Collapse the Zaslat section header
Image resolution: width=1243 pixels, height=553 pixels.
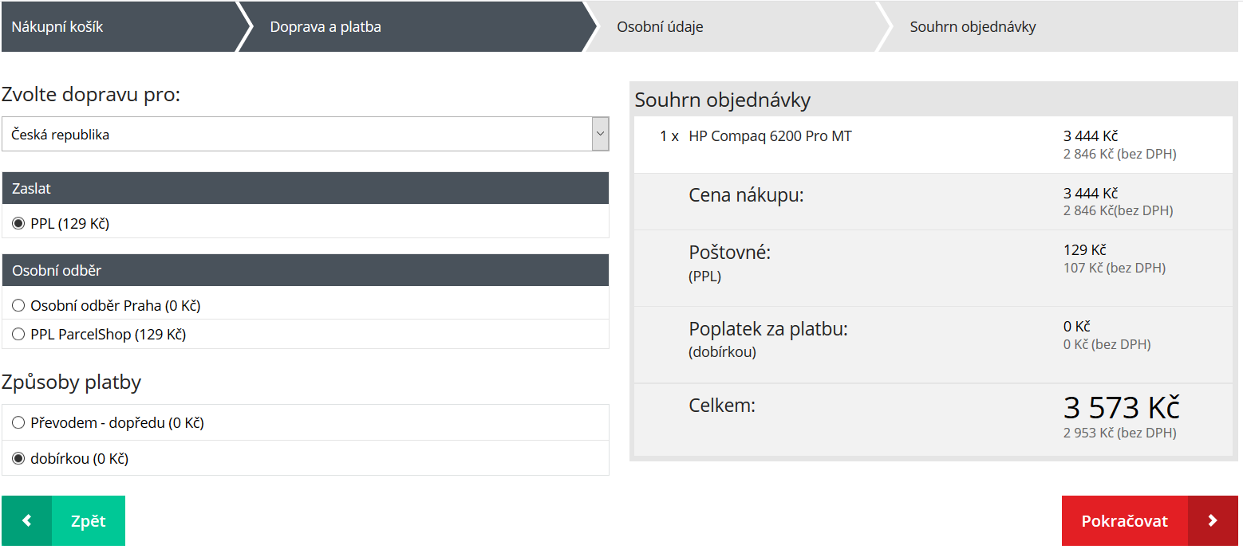coord(305,189)
